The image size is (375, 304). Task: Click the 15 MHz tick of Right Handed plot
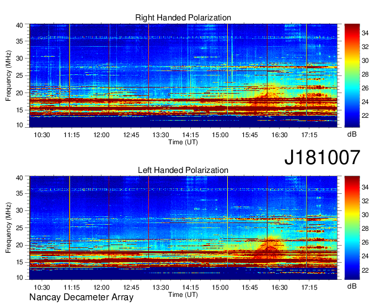[19, 110]
